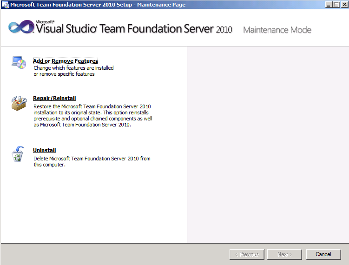Click the setup icon in the title bar
Screen dimensions: 349x265
pyautogui.click(x=5, y=5)
